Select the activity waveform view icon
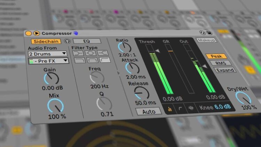This screenshot has height=147, width=261. (191, 108)
